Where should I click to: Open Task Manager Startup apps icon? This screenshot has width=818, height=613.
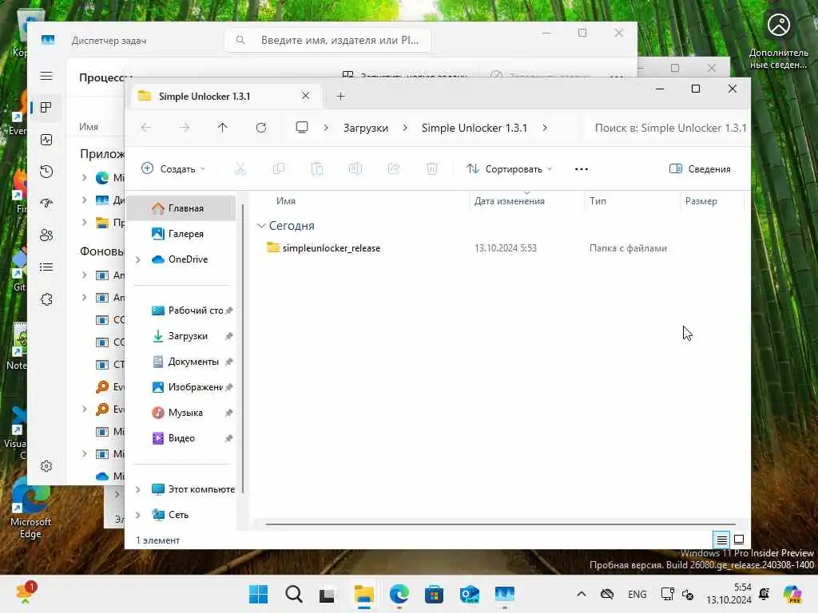pyautogui.click(x=46, y=204)
